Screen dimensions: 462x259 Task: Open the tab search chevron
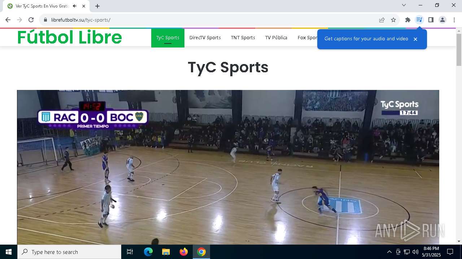404,5
